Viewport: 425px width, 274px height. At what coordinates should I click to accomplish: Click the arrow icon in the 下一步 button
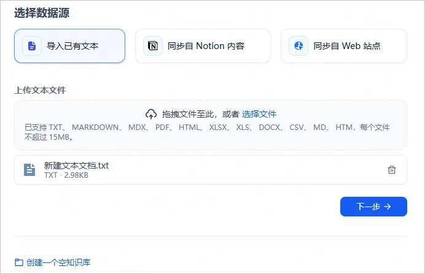pos(388,207)
